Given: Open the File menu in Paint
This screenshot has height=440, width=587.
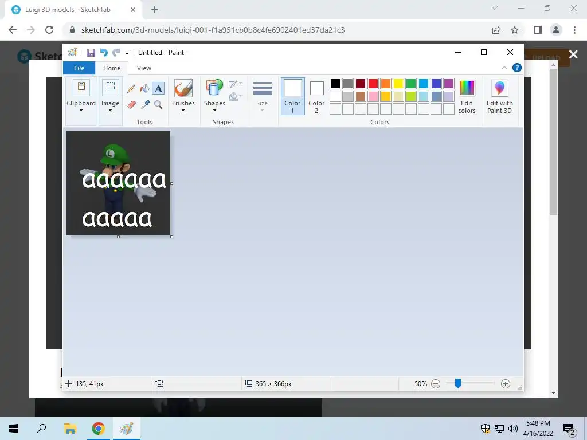Looking at the screenshot, I should [x=79, y=68].
